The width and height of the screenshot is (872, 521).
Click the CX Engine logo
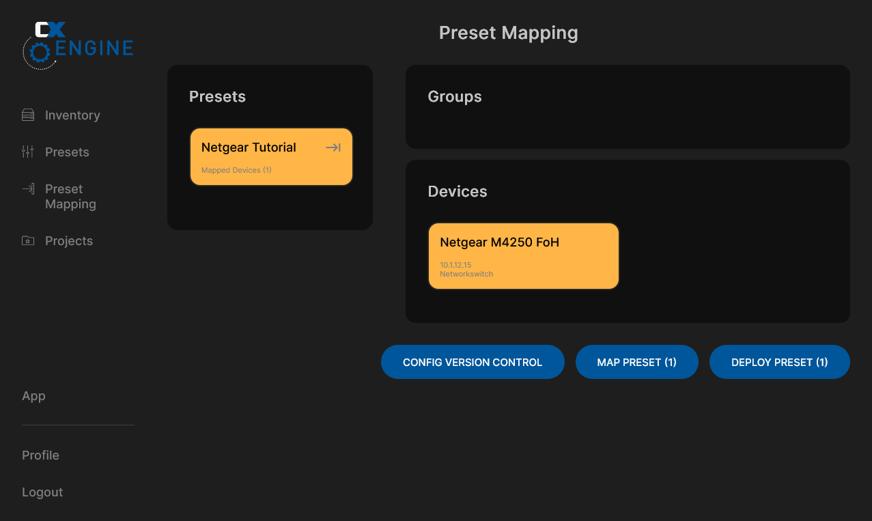pos(78,45)
